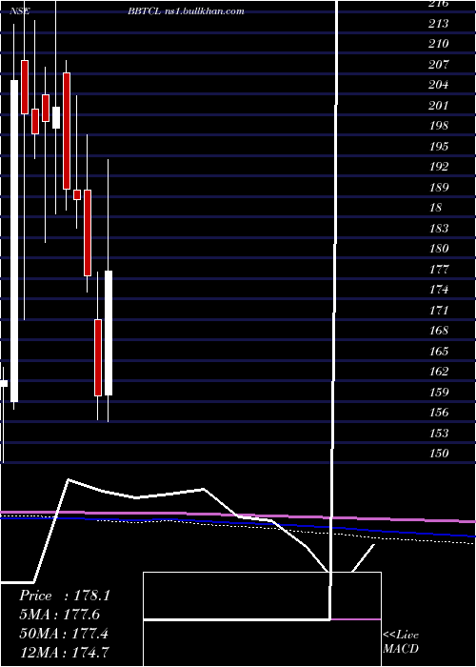Select the red candlestick bottoming near 159
Image resolution: width=476 pixels, height=667 pixels.
click(x=98, y=357)
